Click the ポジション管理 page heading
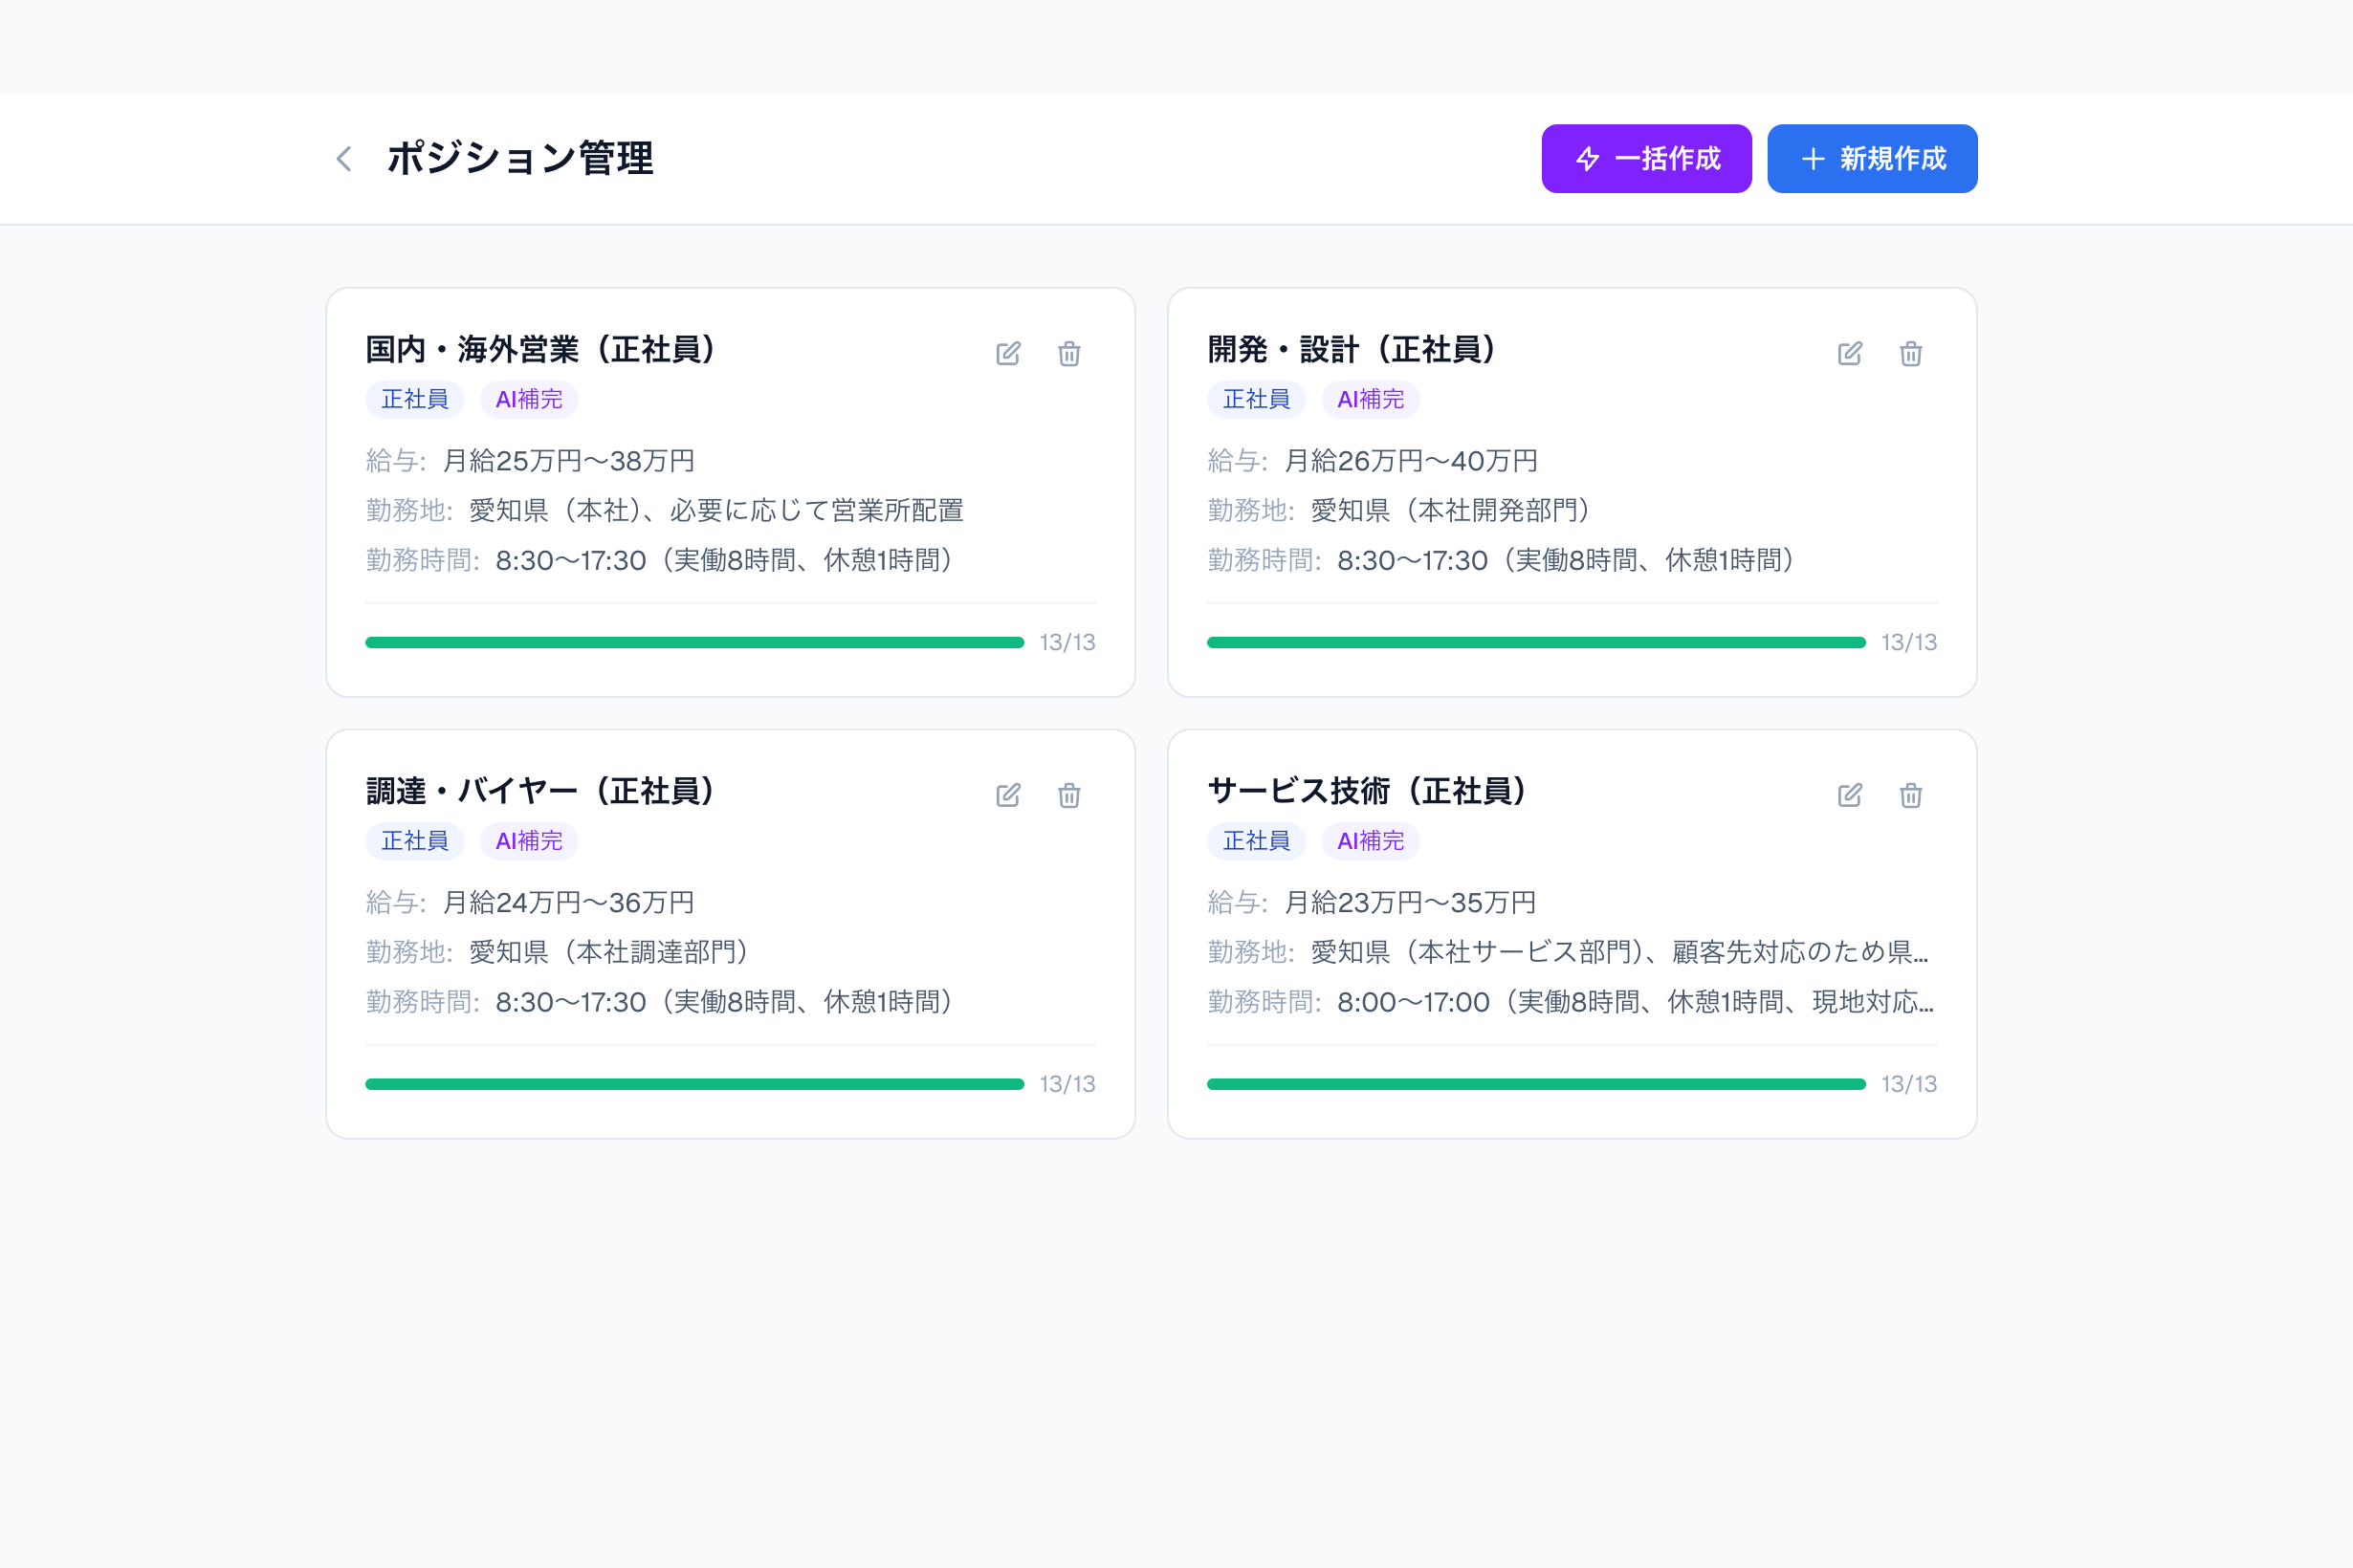The height and width of the screenshot is (1568, 2353). click(521, 158)
